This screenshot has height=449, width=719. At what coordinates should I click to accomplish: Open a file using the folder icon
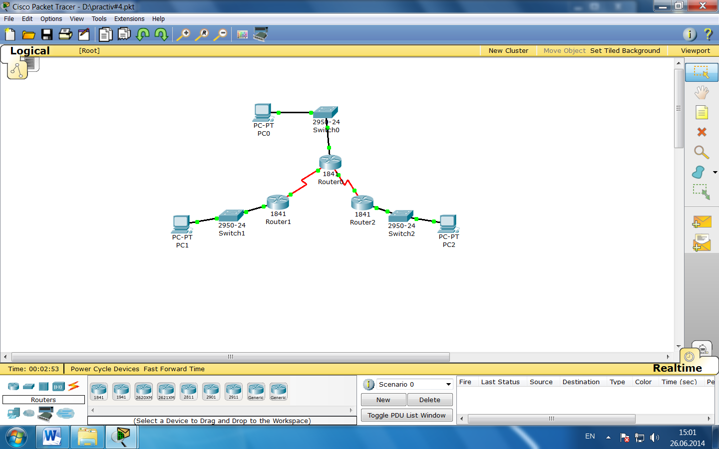[28, 34]
